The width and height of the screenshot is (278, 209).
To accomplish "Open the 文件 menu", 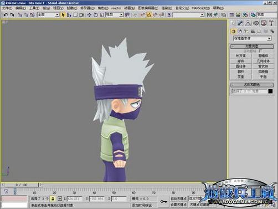I will (7, 8).
